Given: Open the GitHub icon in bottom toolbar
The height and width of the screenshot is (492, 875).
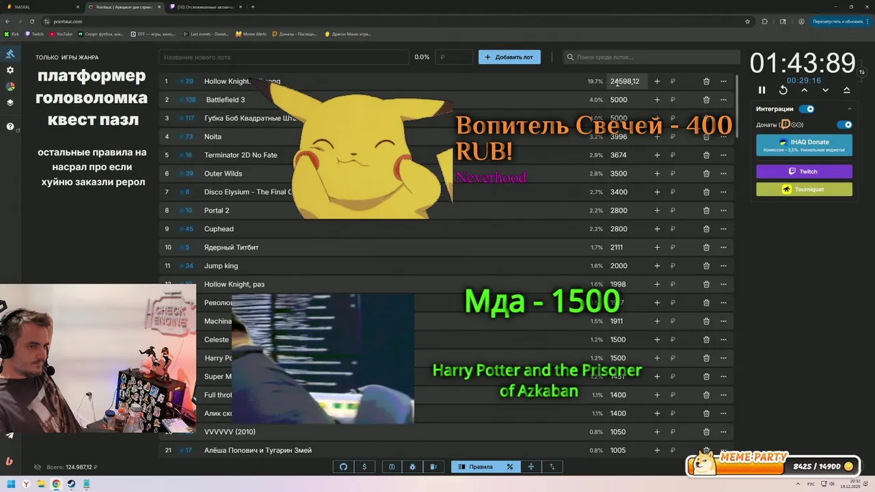Looking at the screenshot, I should tap(344, 467).
